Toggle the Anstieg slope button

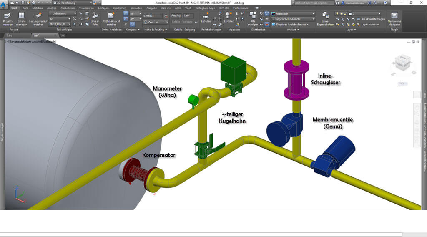tap(176, 16)
